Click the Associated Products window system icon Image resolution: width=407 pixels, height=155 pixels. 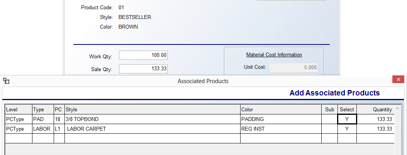[x=6, y=81]
